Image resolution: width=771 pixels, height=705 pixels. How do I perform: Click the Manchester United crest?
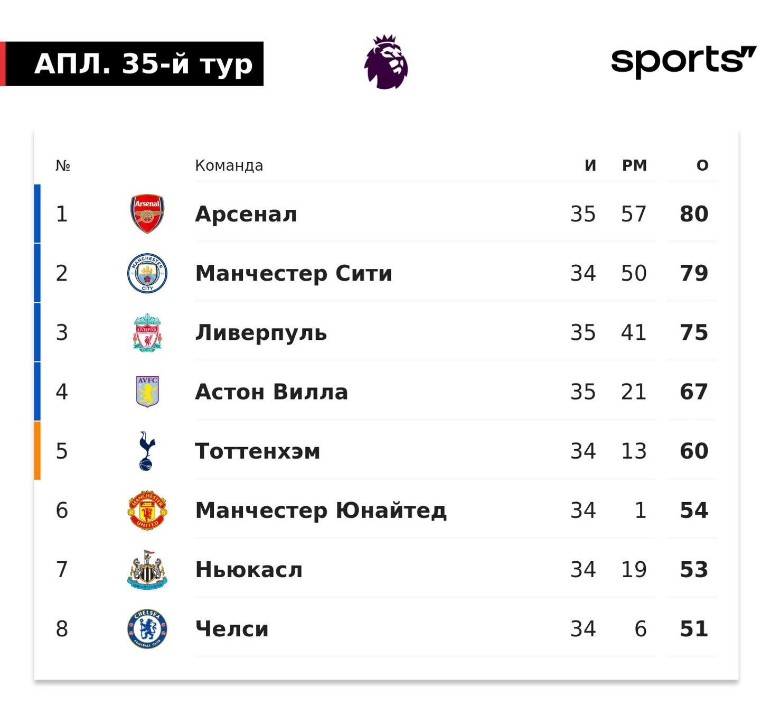coord(147,510)
